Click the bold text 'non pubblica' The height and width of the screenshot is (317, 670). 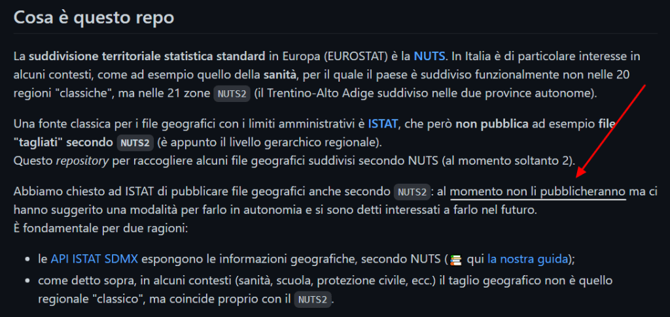point(485,124)
